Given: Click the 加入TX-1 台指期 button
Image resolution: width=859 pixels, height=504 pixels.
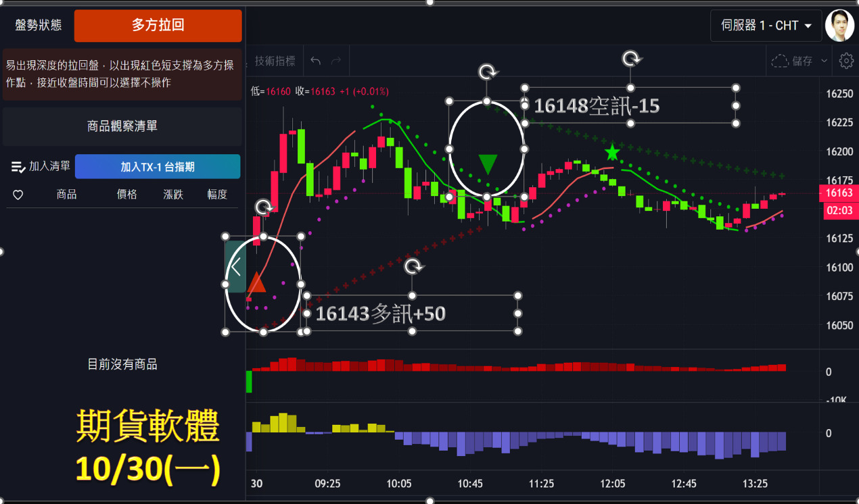Looking at the screenshot, I should click(158, 166).
